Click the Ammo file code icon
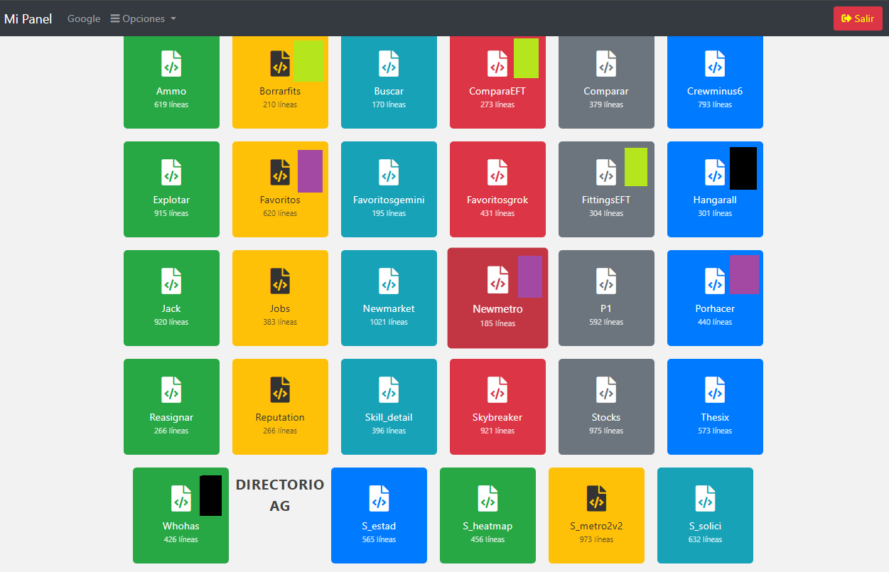 [171, 64]
